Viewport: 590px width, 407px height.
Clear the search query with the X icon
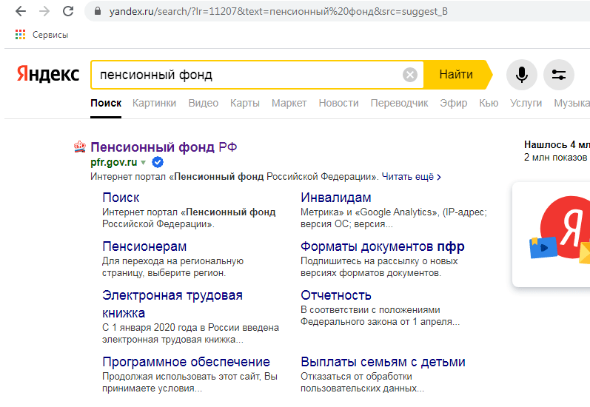click(410, 75)
